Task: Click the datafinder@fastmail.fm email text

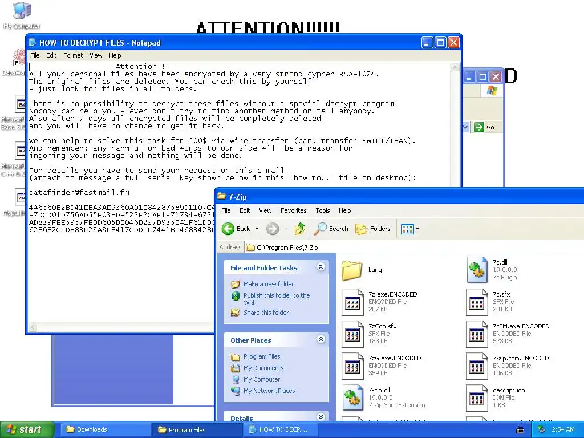Action: 79,193
